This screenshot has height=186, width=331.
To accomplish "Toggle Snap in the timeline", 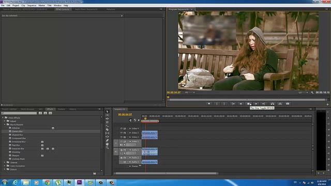I will pos(131,120).
